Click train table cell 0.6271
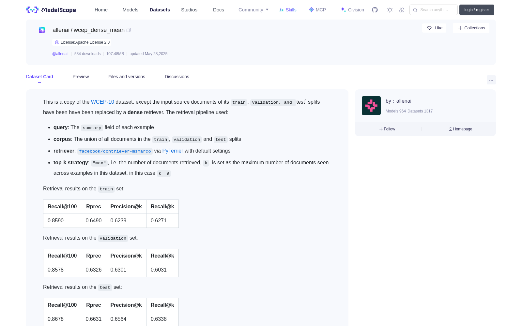The image size is (522, 326). point(162,221)
